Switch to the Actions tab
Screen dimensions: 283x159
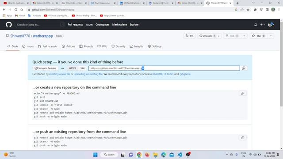[68, 46]
